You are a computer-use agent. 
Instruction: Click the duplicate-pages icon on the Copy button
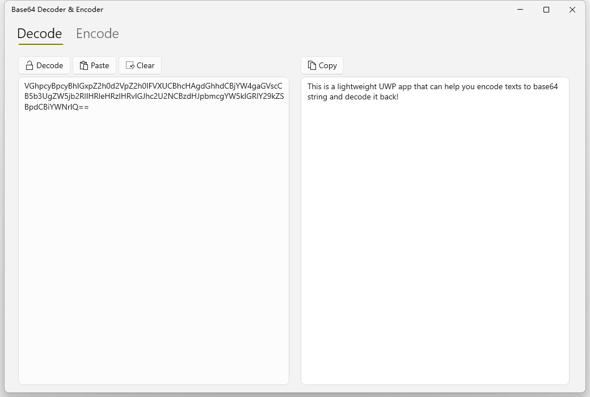(312, 65)
